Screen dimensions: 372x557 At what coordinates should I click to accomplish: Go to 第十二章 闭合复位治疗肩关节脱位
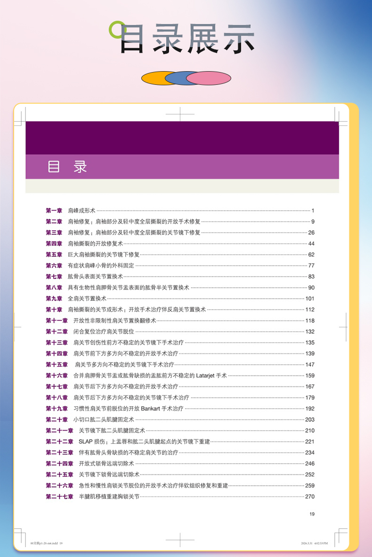[180, 332]
